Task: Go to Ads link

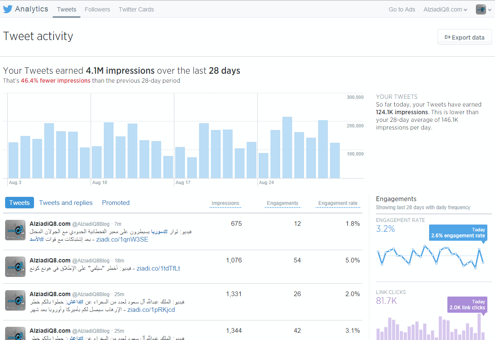Action: point(401,9)
